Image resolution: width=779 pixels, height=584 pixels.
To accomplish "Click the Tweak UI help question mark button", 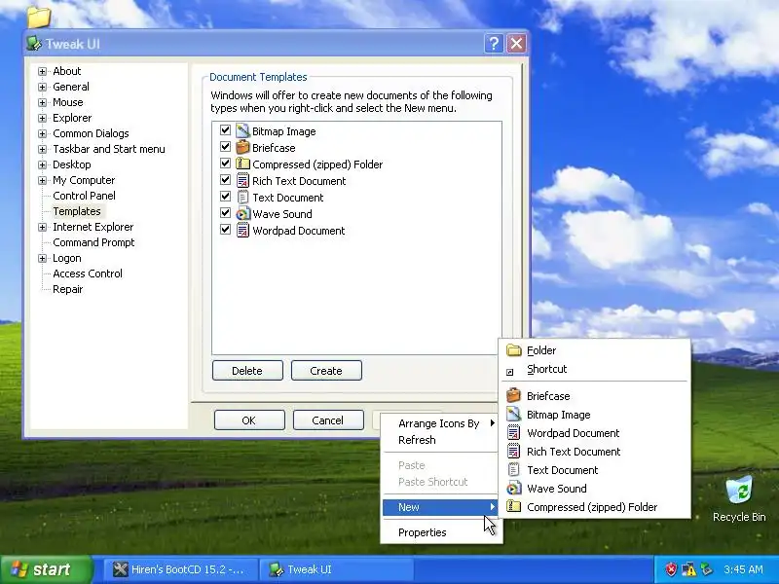I will [x=494, y=44].
